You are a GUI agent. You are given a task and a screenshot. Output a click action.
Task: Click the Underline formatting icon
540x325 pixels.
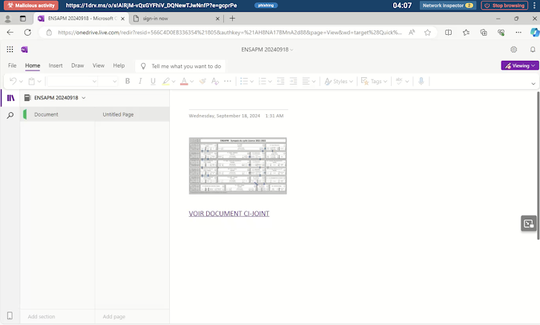[x=152, y=81]
